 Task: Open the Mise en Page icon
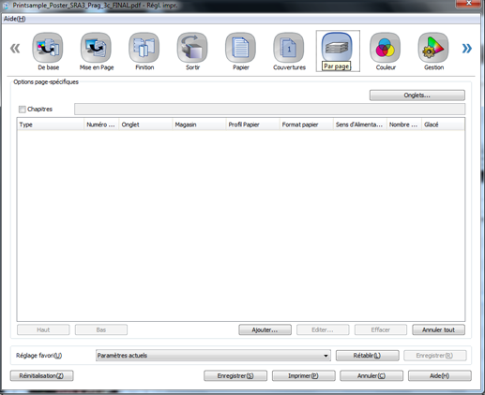96,48
